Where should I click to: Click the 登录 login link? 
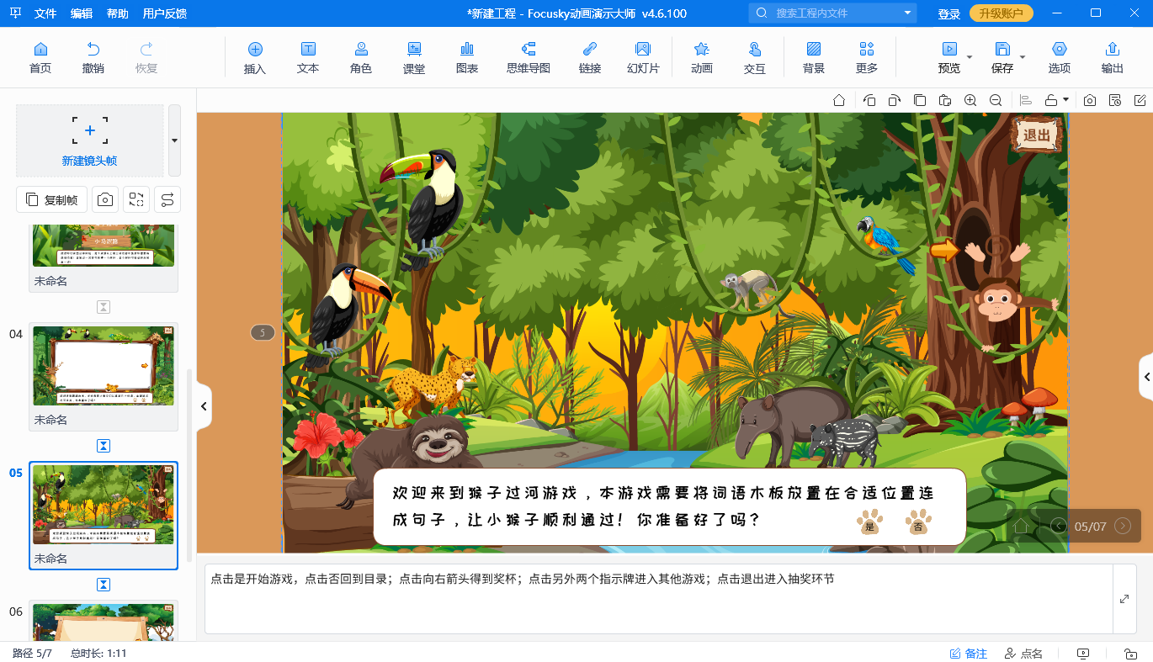click(949, 13)
